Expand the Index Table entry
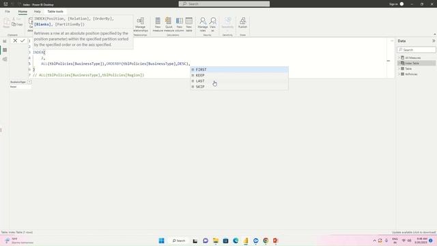437x246 pixels. point(399,64)
